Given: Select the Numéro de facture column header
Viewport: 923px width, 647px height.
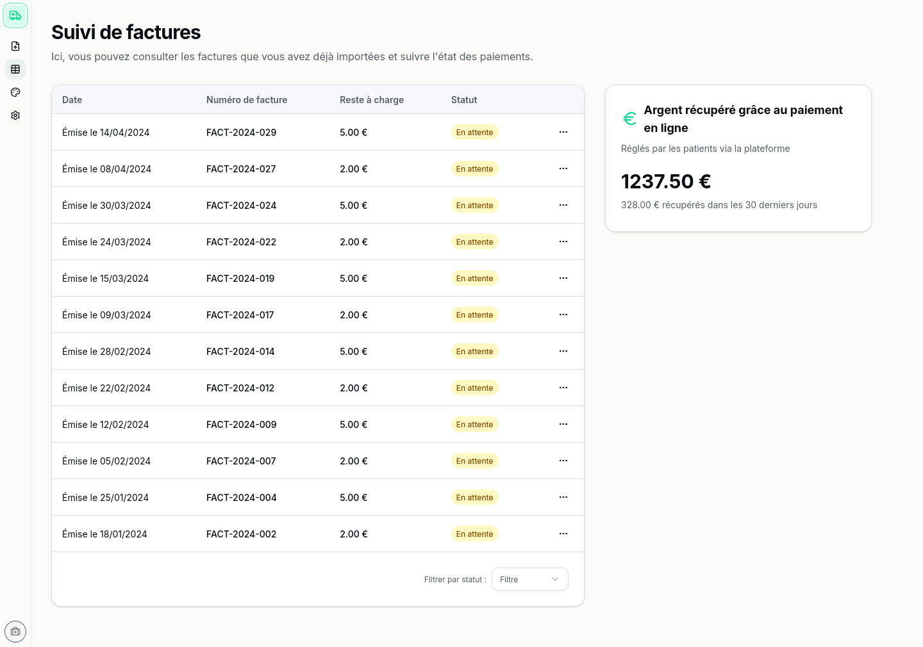Looking at the screenshot, I should point(247,100).
